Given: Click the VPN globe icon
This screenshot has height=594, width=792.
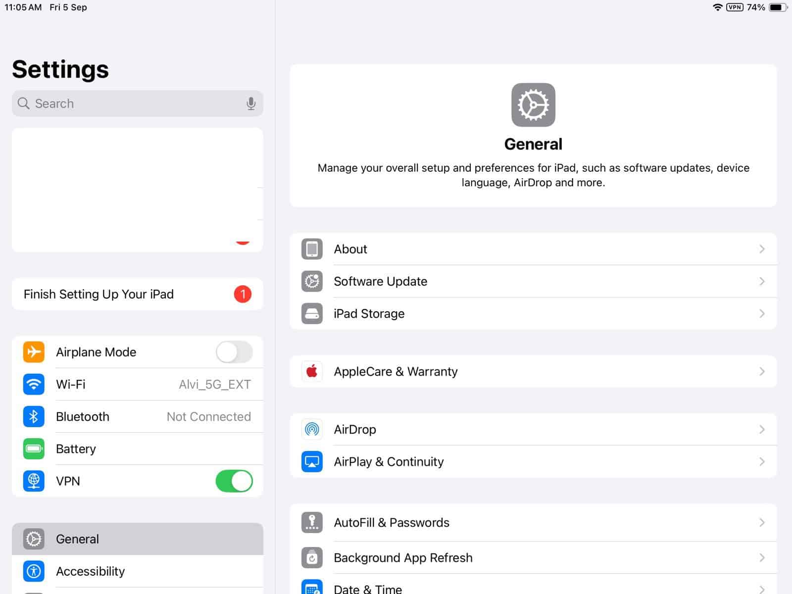Looking at the screenshot, I should pos(33,481).
